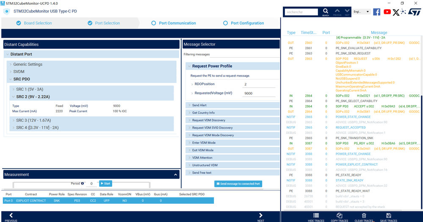This screenshot has width=423, height=222.
Task: Expand Exit VDM Mode message
Action: (189, 150)
